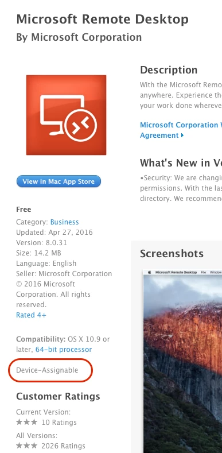Click the All Versions three-star rating
This screenshot has width=222, height=453.
pos(26,446)
